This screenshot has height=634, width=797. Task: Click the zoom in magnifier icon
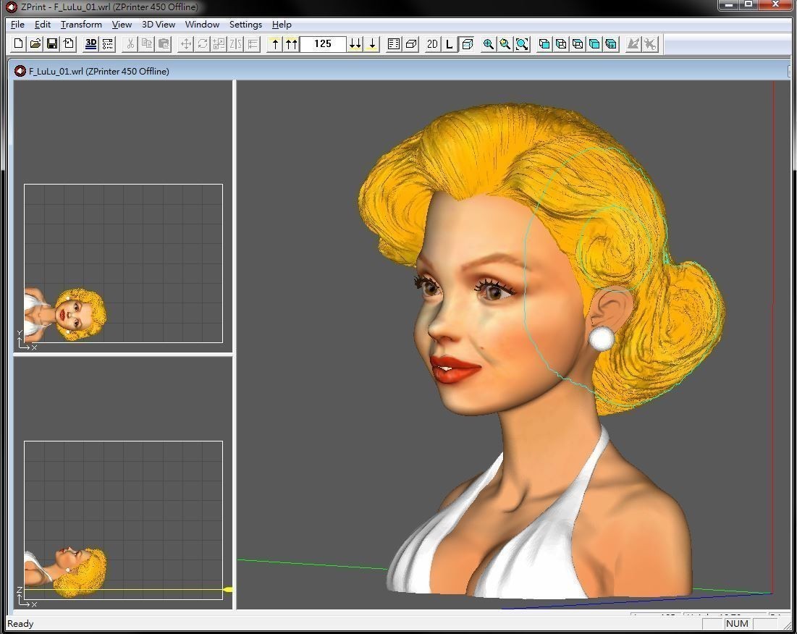(x=489, y=44)
